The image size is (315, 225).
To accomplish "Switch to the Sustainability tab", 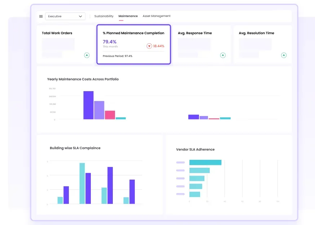I will pyautogui.click(x=104, y=16).
